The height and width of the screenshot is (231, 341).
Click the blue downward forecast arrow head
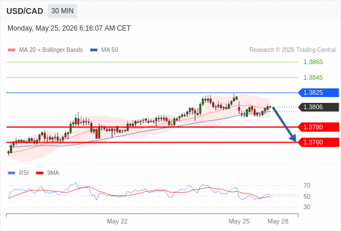[293, 138]
